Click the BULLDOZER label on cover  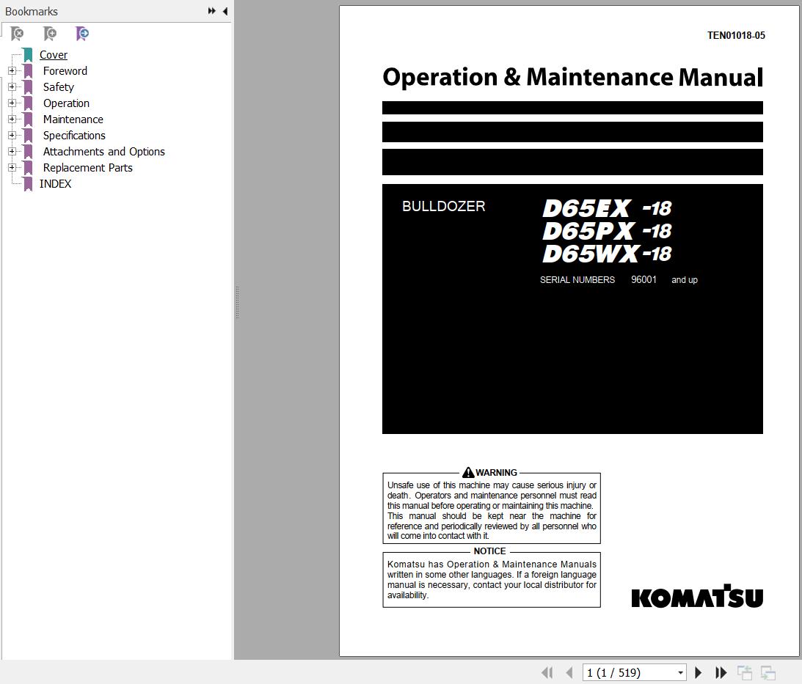pyautogui.click(x=443, y=206)
